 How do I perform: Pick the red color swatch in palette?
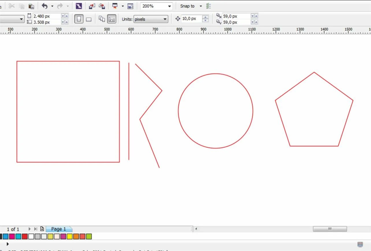pyautogui.click(x=25, y=237)
